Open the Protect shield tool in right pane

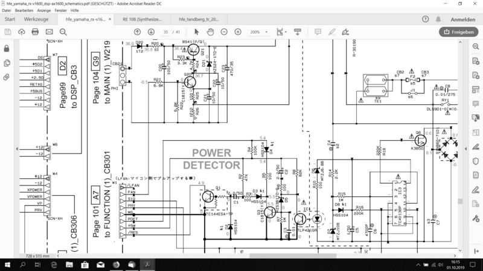click(476, 161)
